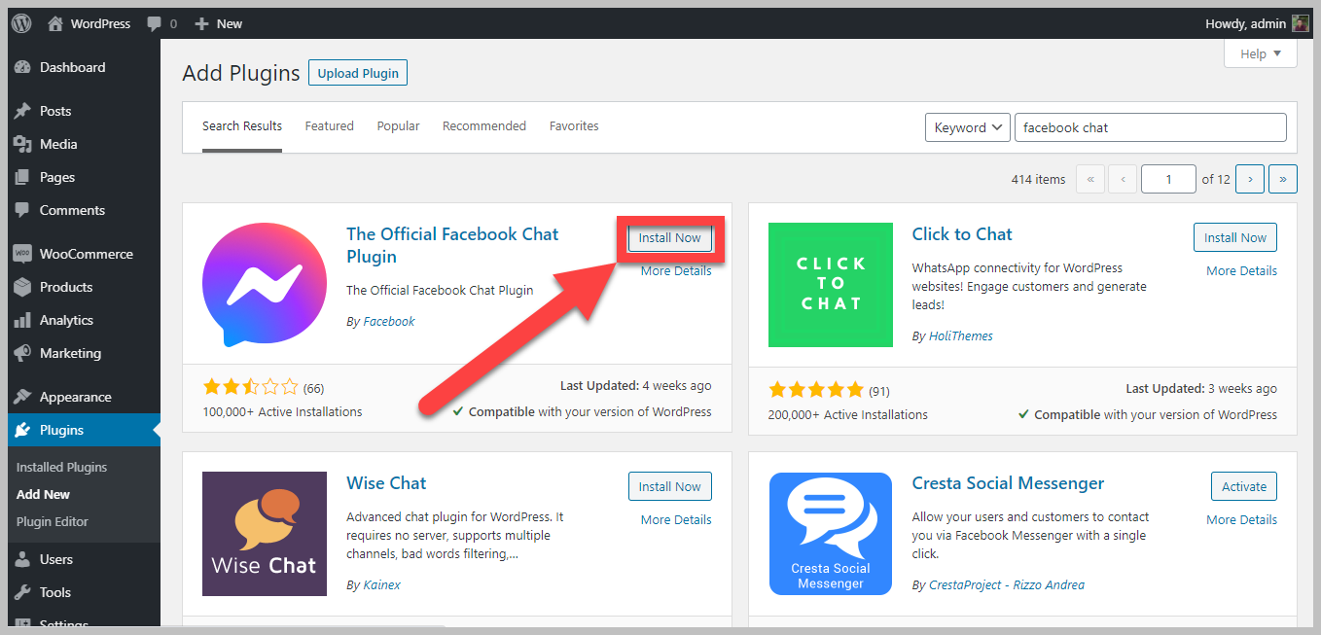Click Facebook Messenger plugin logo

coord(265,285)
